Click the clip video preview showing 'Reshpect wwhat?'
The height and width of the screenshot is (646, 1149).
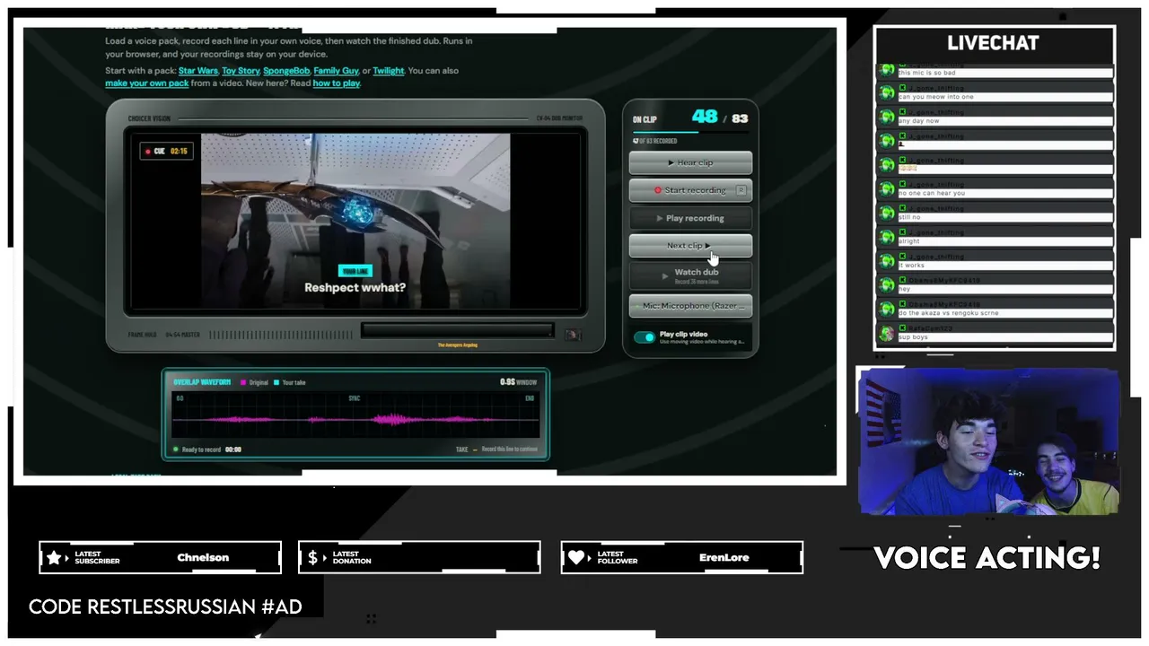click(x=355, y=221)
